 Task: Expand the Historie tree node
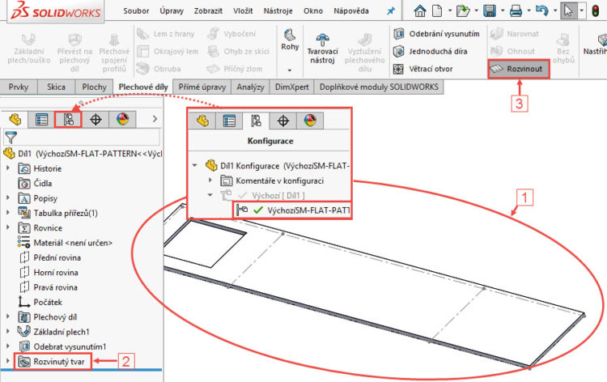[x=8, y=168]
